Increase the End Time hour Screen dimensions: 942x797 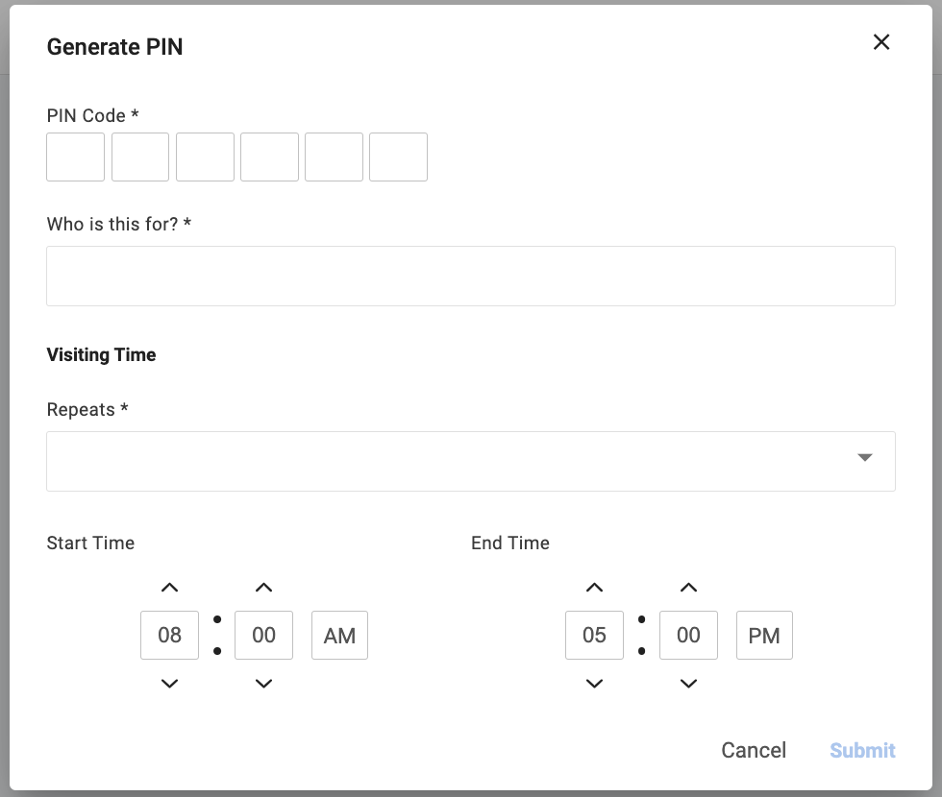click(x=594, y=588)
